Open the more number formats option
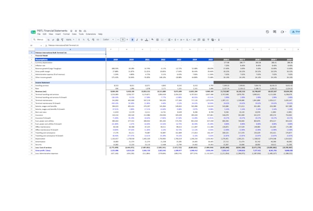 point(98,40)
